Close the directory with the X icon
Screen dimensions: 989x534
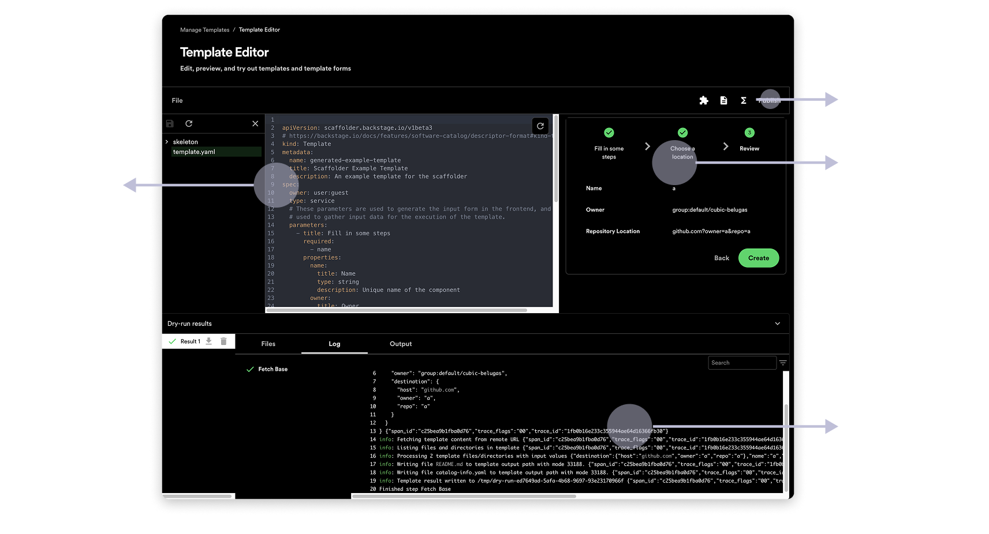(x=255, y=123)
